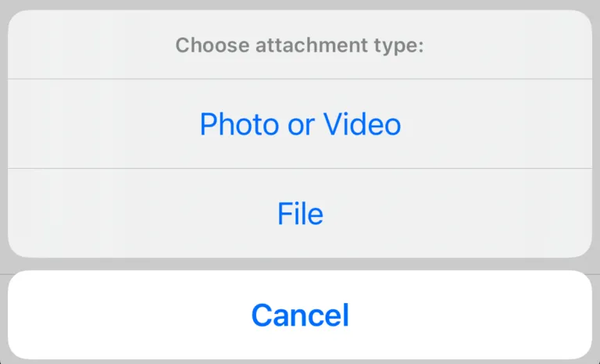This screenshot has height=364, width=600.
Task: Click the blue "File" text
Action: point(300,214)
